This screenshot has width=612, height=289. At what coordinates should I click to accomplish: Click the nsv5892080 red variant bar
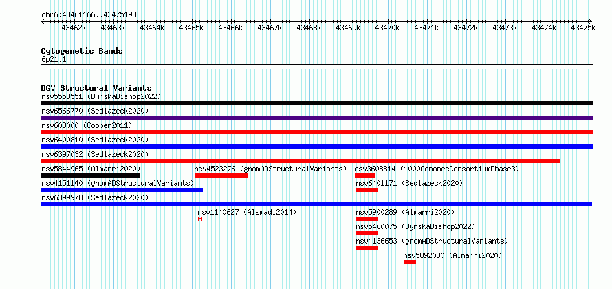(x=410, y=262)
